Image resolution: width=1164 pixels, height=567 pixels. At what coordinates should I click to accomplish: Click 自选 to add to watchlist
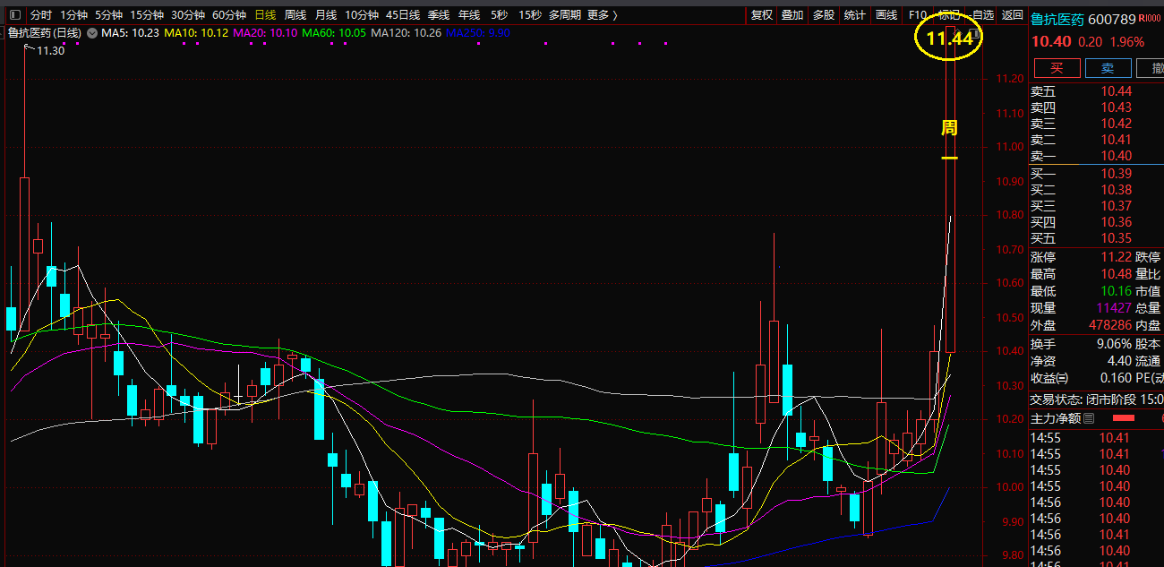[983, 15]
